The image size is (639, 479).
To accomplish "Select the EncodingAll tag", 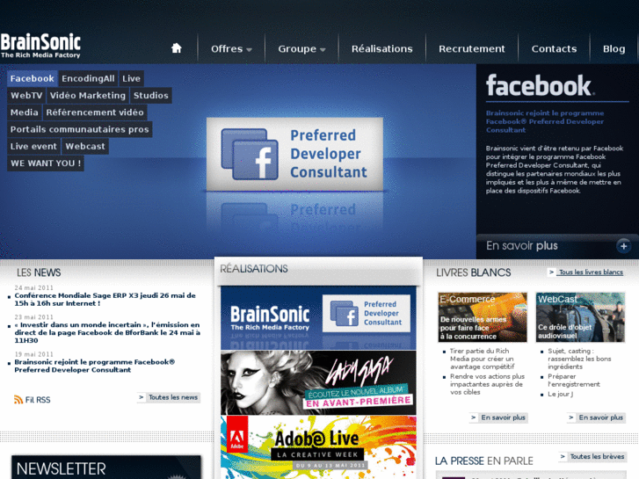I will [88, 78].
